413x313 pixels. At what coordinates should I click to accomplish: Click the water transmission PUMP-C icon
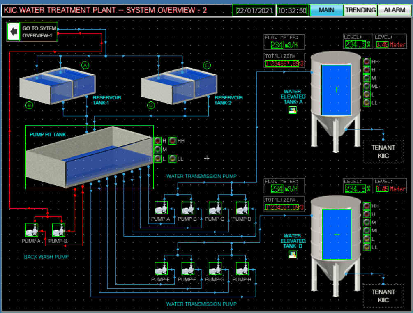(215, 208)
